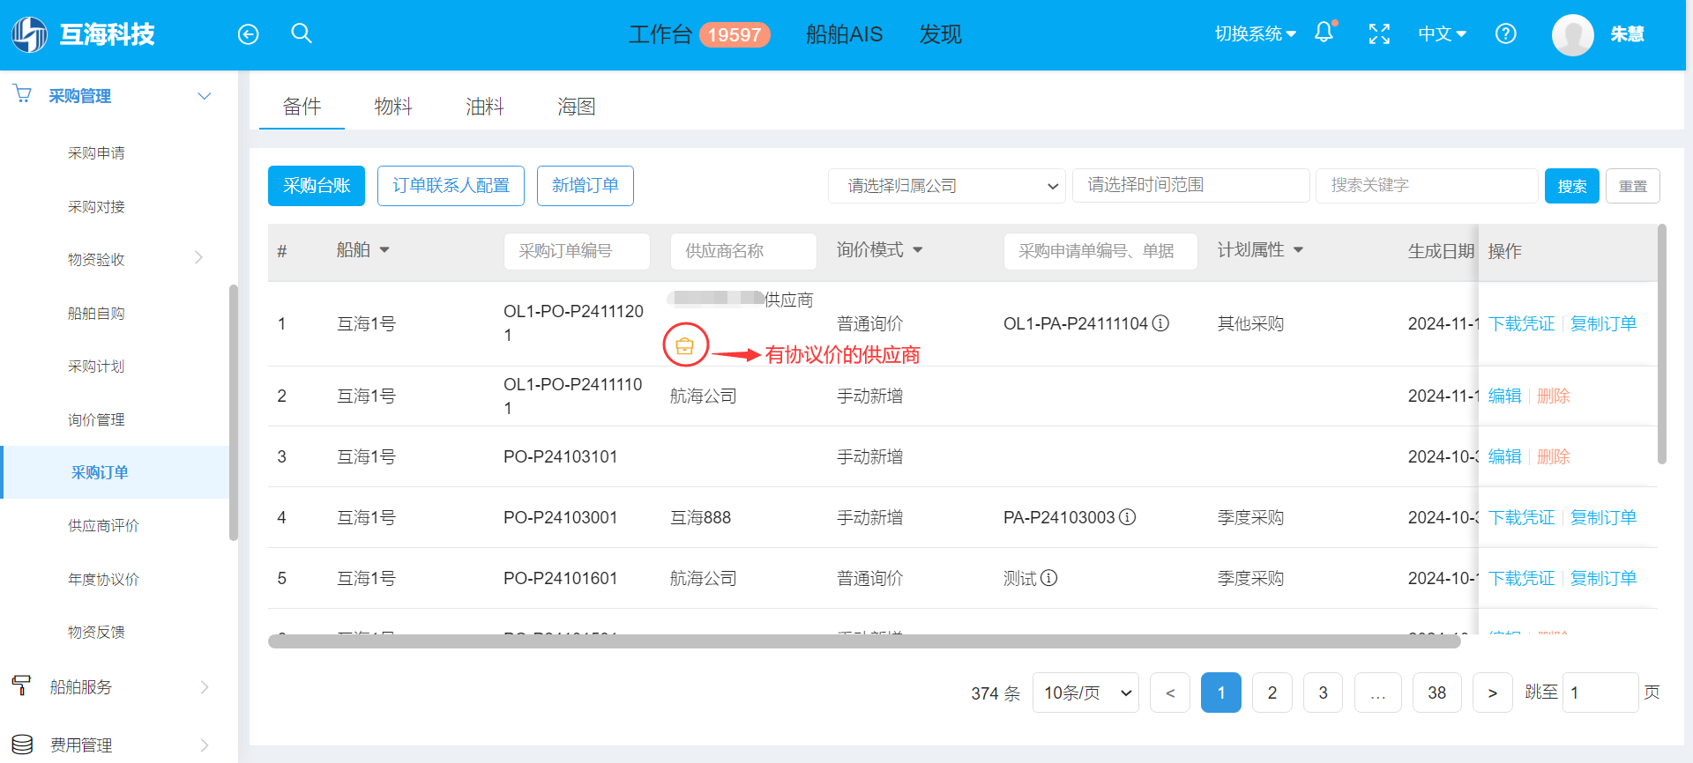Switch to the 备件 tab
Image resolution: width=1693 pixels, height=763 pixels.
pyautogui.click(x=302, y=107)
